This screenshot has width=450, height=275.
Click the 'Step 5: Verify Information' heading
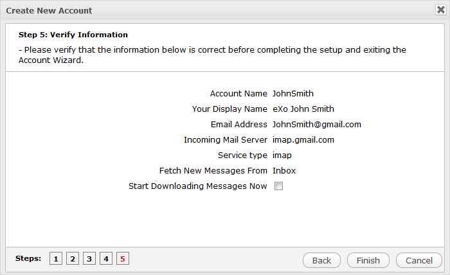pos(73,35)
